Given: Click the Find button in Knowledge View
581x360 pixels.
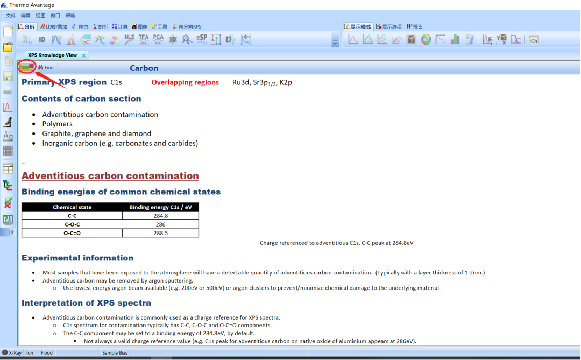Looking at the screenshot, I should [x=46, y=67].
